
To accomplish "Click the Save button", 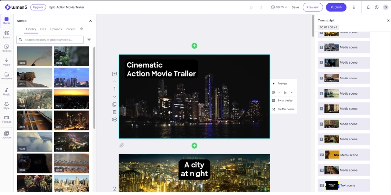I will pyautogui.click(x=295, y=7).
